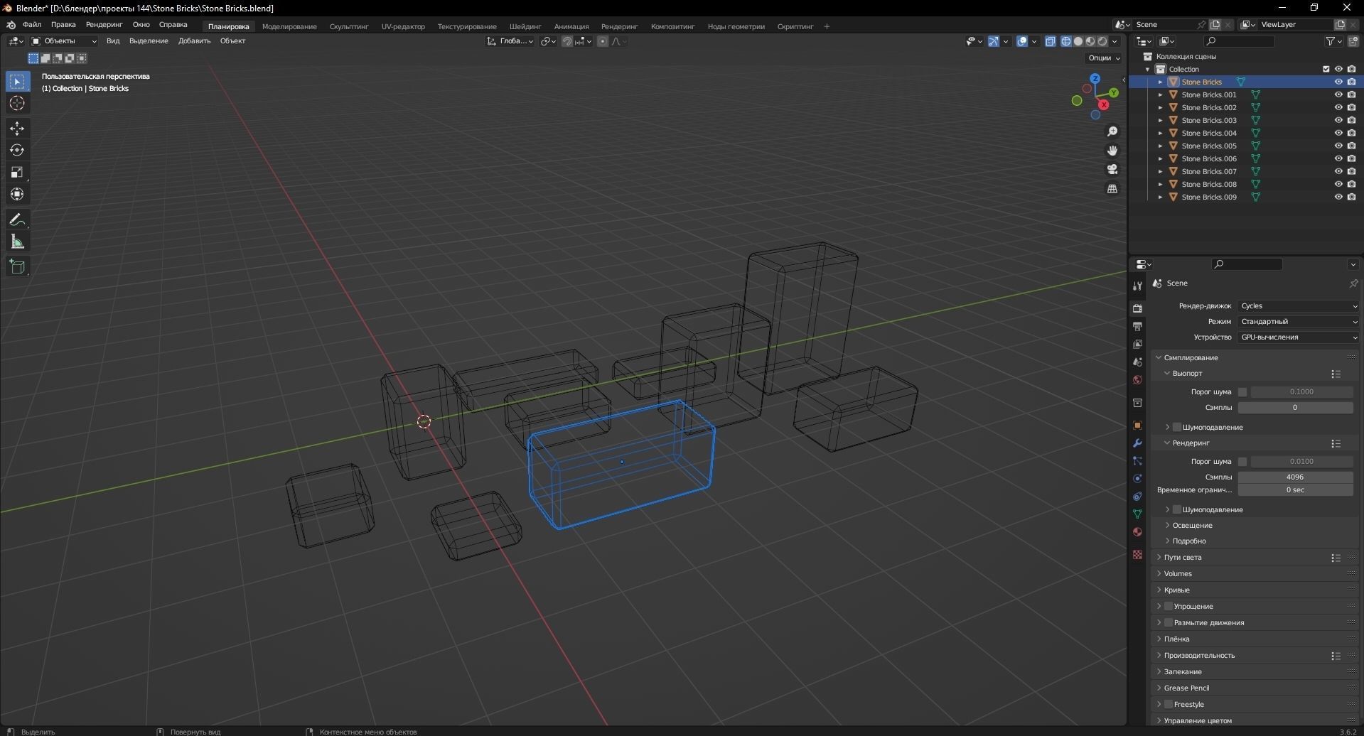Open the Рендер-движок Cycles dropdown
This screenshot has width=1364, height=736.
1299,306
